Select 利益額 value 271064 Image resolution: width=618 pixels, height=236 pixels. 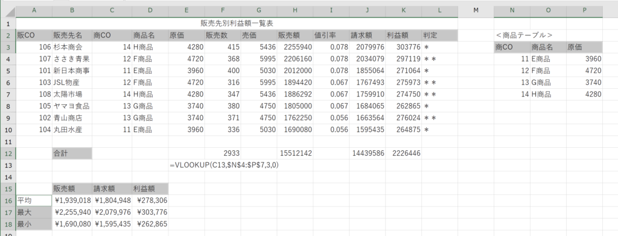[404, 71]
